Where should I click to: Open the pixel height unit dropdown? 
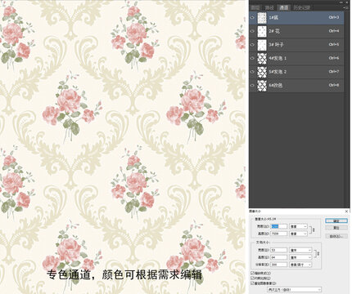pos(298,234)
